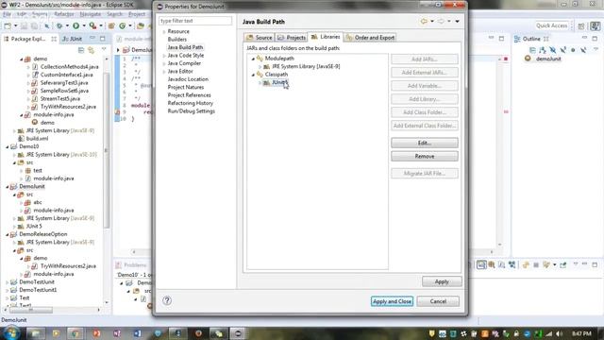Image resolution: width=604 pixels, height=340 pixels.
Task: Select Javadoc Location entry
Action: click(188, 79)
